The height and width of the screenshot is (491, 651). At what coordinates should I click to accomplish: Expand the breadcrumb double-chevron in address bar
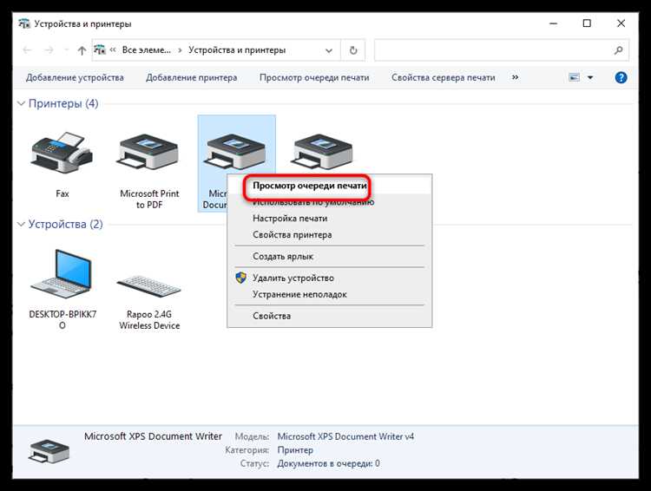[113, 49]
